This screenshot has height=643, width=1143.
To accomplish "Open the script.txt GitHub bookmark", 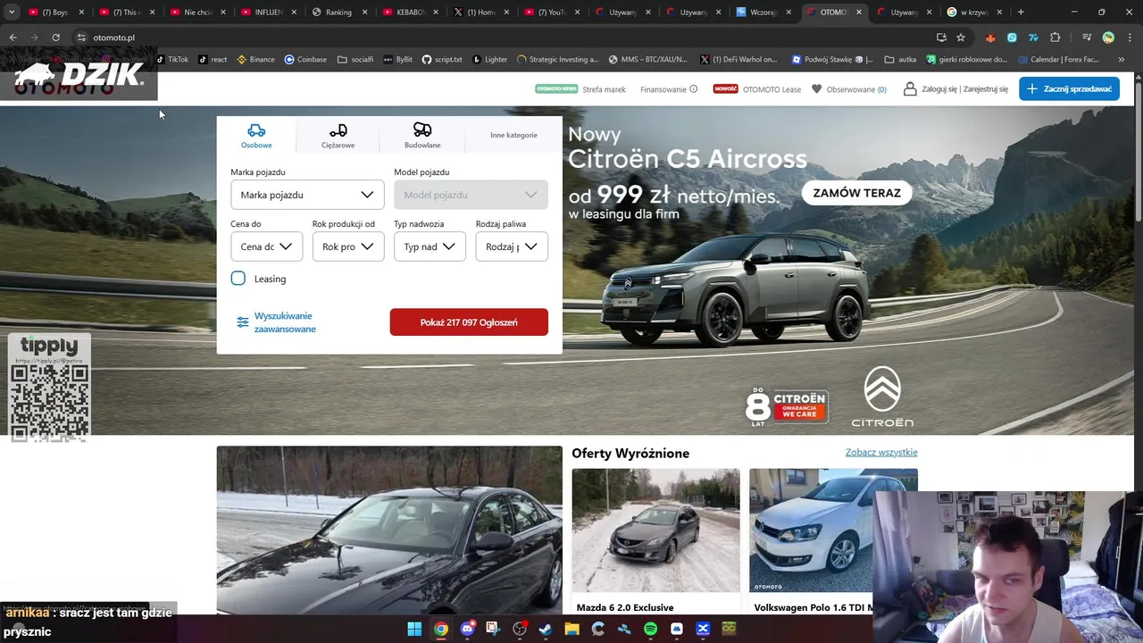I will tap(442, 60).
